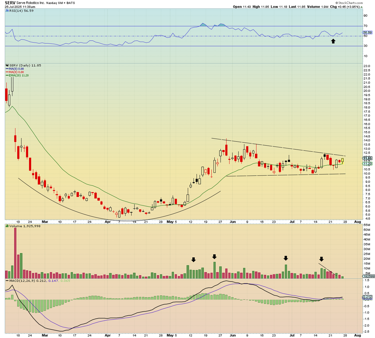The image size is (375, 338).
Task: Click the 70 overbought label on RSI axis
Action: 365,26
